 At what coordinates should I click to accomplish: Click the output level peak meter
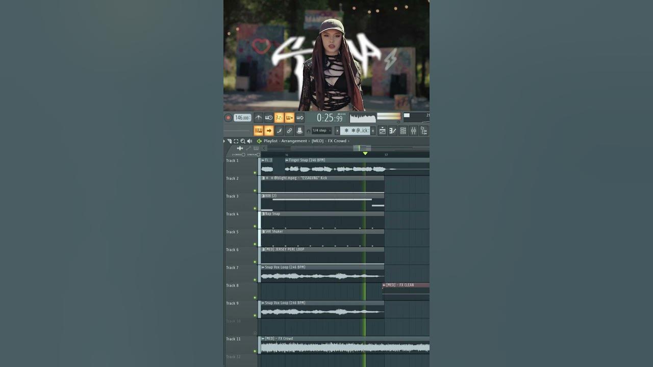389,117
